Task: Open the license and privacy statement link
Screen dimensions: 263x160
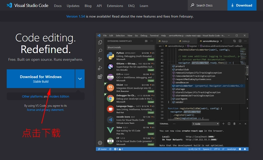Action: click(x=45, y=110)
